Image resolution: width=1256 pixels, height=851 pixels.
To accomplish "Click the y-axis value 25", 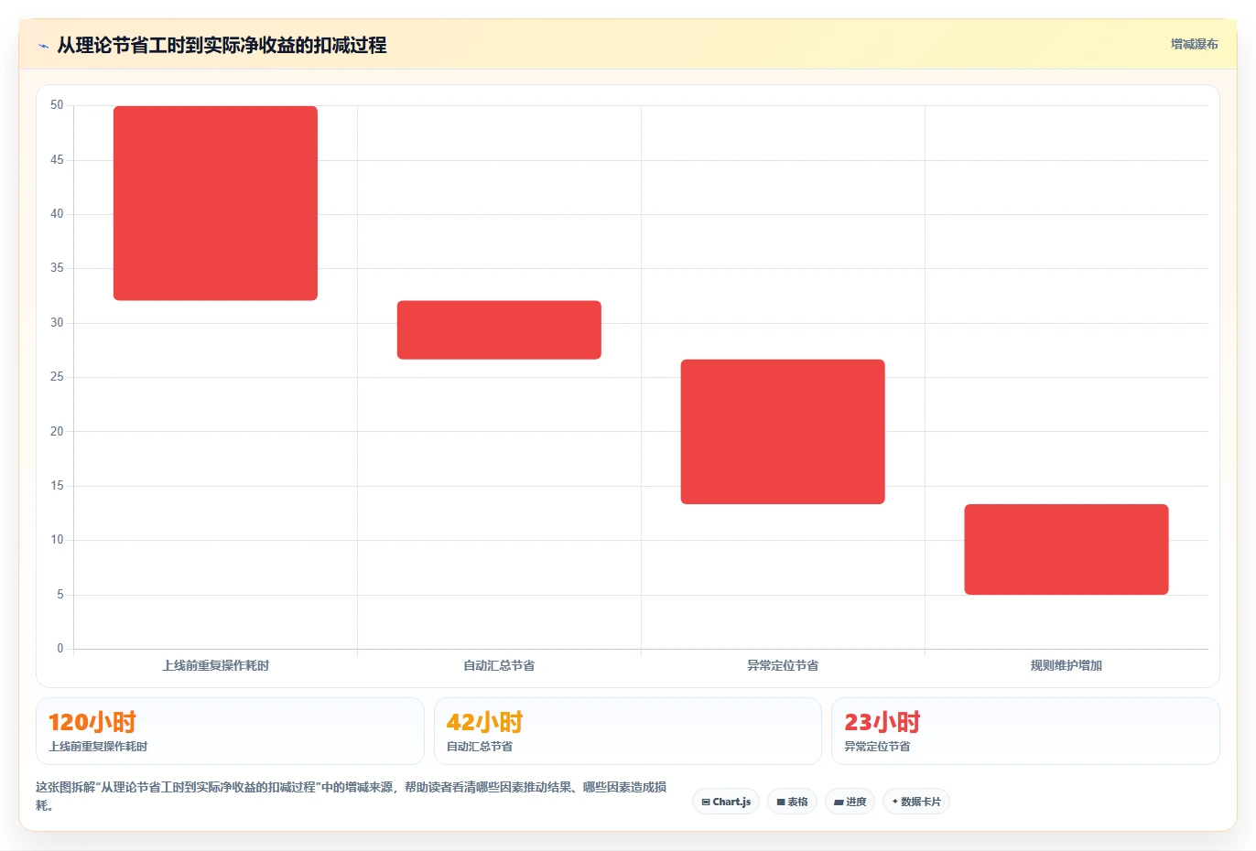I will click(x=57, y=377).
